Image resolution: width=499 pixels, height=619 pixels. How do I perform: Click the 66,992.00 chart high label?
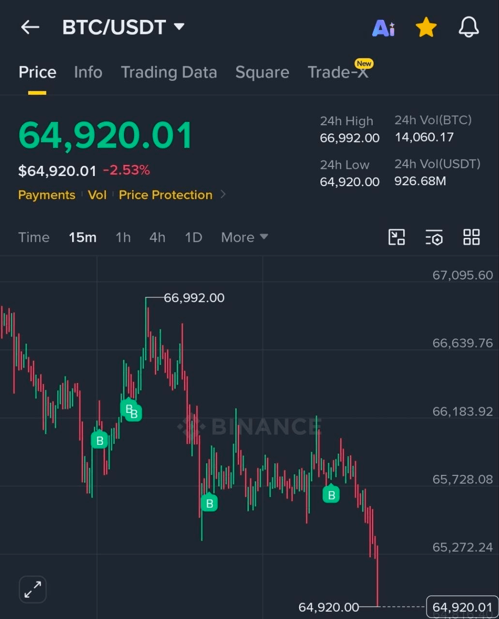click(x=194, y=298)
